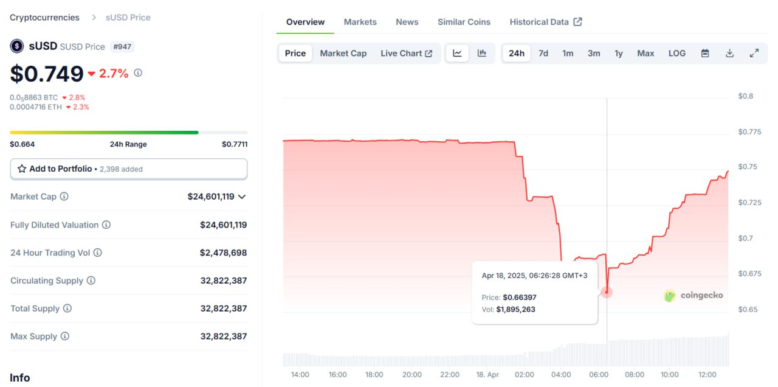Download chart data icon

tap(729, 54)
